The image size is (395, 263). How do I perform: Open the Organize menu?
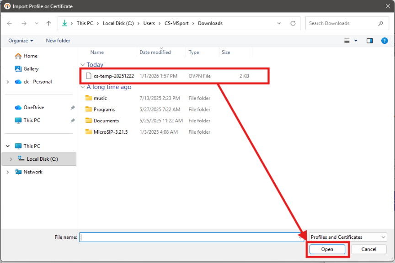tap(21, 41)
